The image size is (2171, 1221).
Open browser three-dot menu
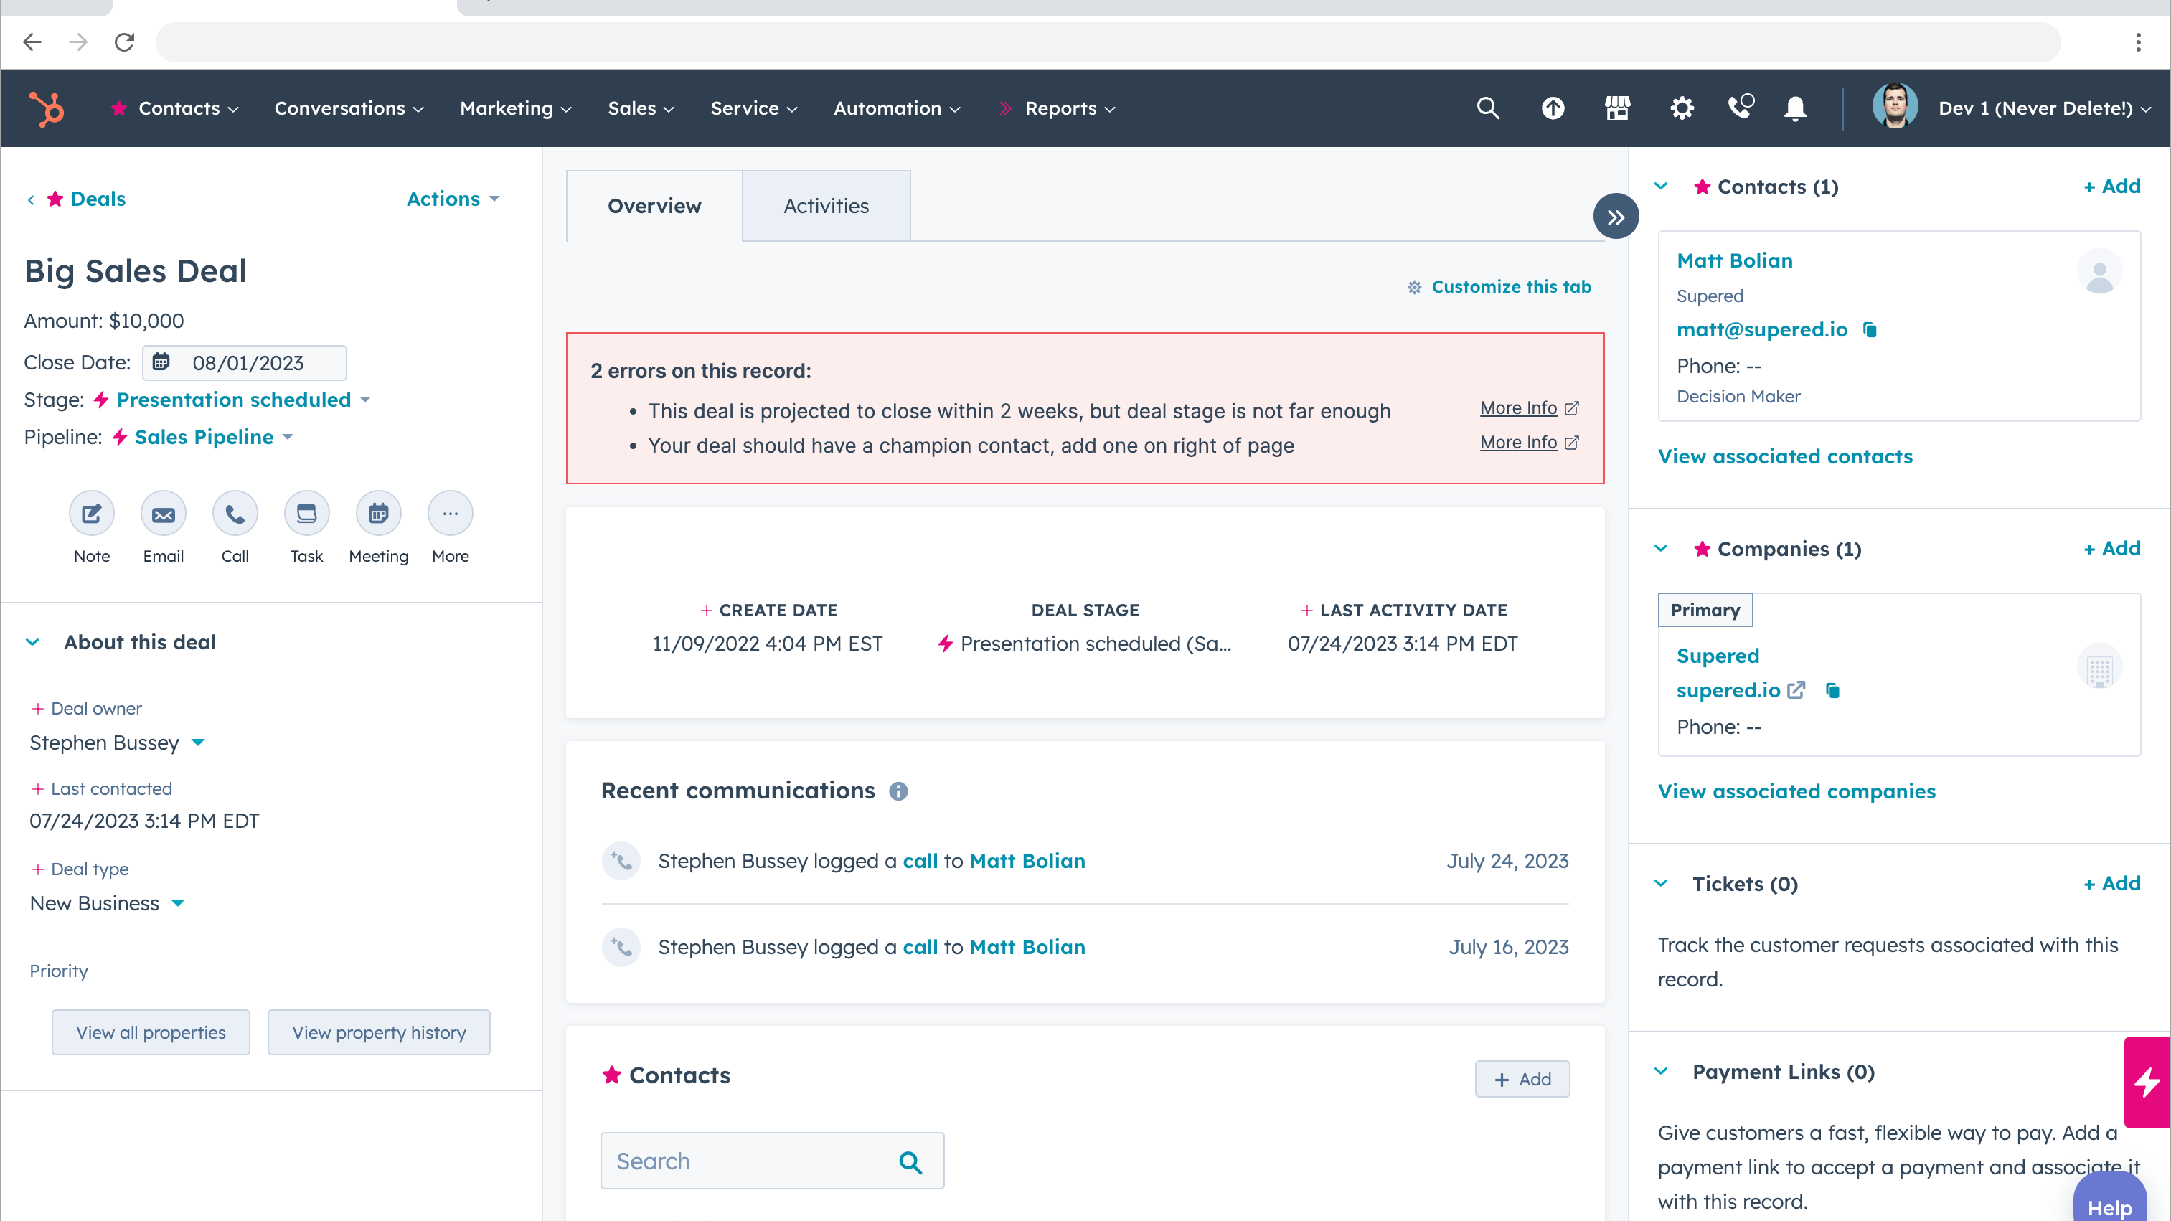pos(2138,42)
